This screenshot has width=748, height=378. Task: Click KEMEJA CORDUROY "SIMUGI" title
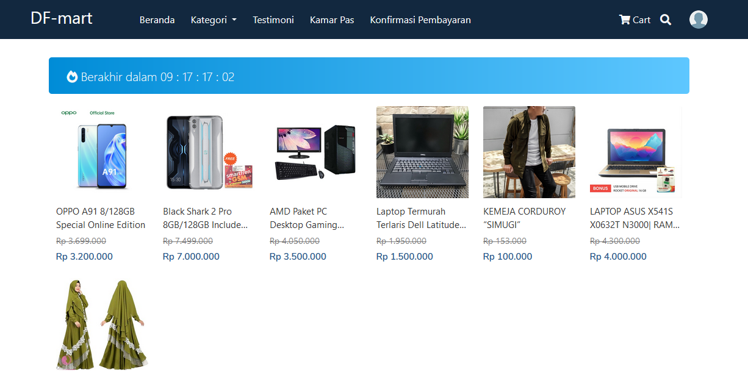(525, 218)
